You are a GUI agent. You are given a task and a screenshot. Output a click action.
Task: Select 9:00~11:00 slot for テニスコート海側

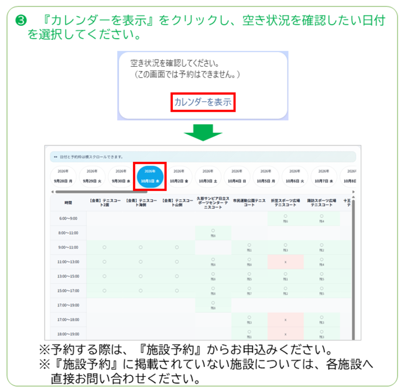pos(141,247)
